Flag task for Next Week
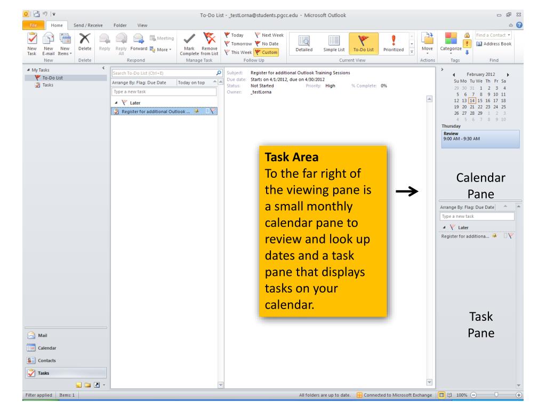 (269, 35)
